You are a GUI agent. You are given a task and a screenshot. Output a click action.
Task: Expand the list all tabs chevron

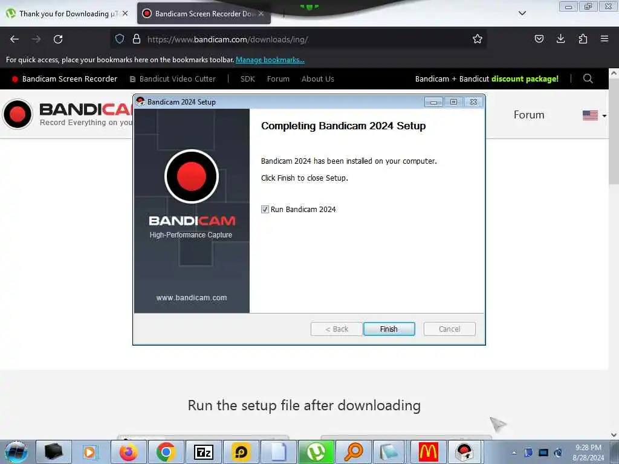pyautogui.click(x=522, y=13)
